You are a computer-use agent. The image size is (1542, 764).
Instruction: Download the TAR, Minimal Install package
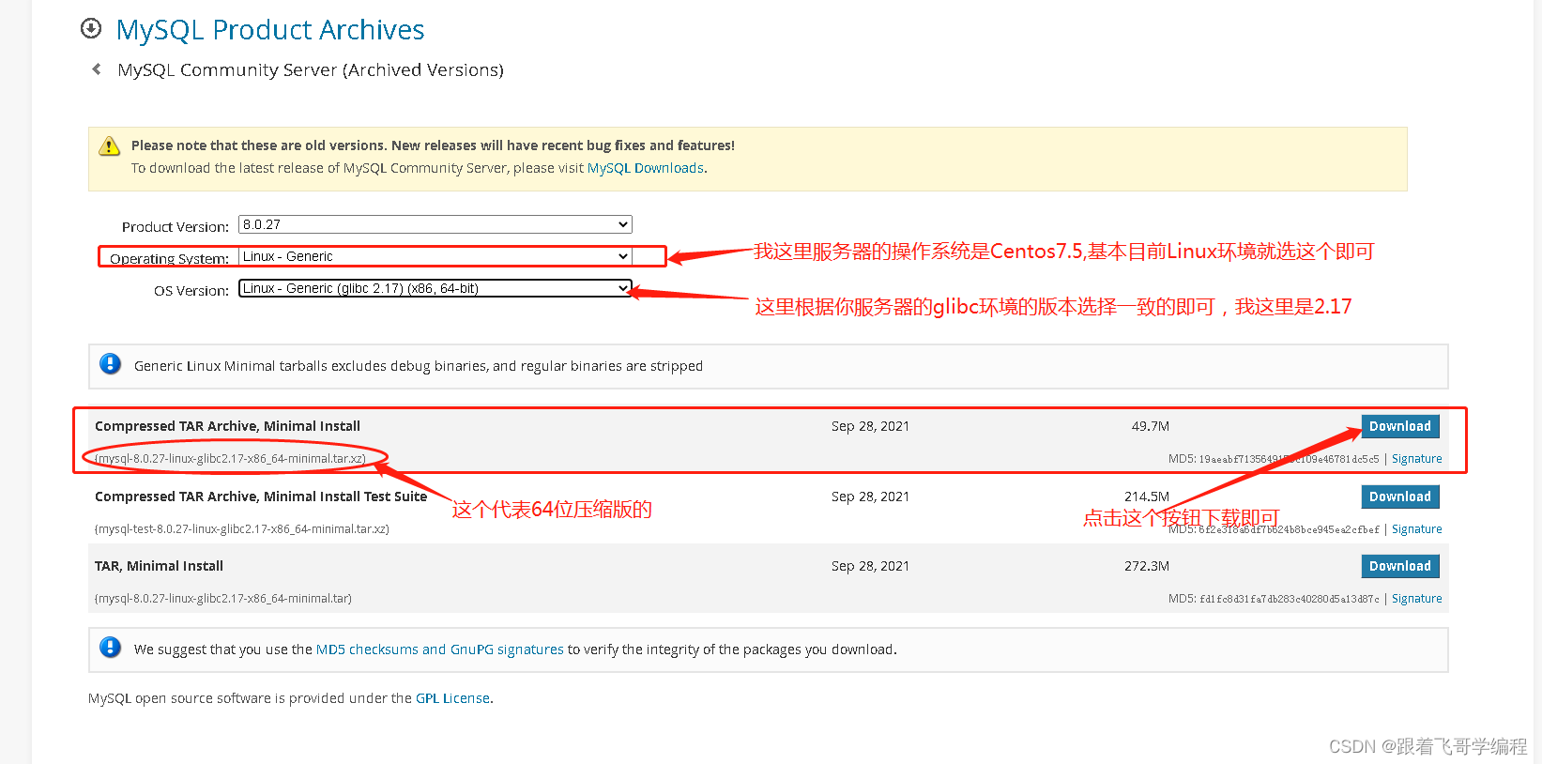1399,566
